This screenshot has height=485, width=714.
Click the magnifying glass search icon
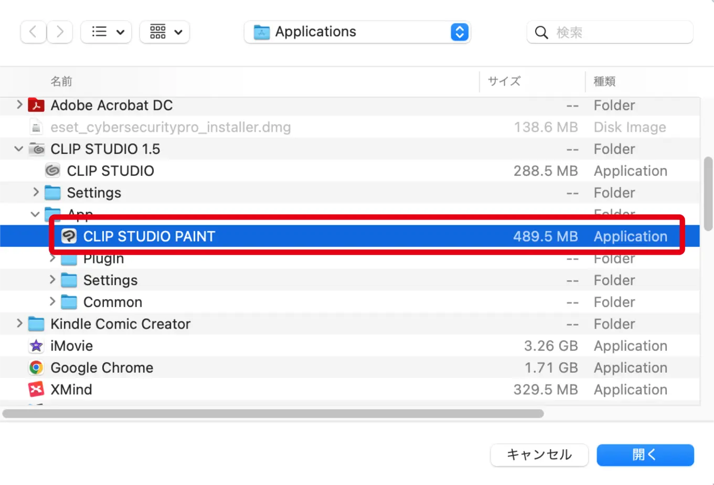[541, 33]
